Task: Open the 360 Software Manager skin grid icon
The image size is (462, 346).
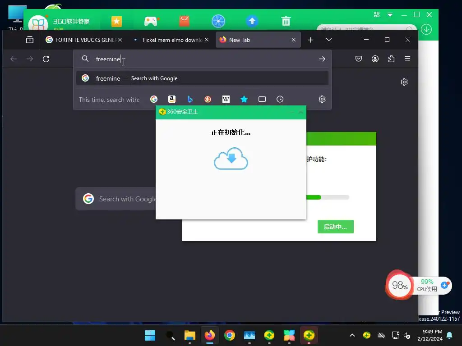Action: coord(377,14)
